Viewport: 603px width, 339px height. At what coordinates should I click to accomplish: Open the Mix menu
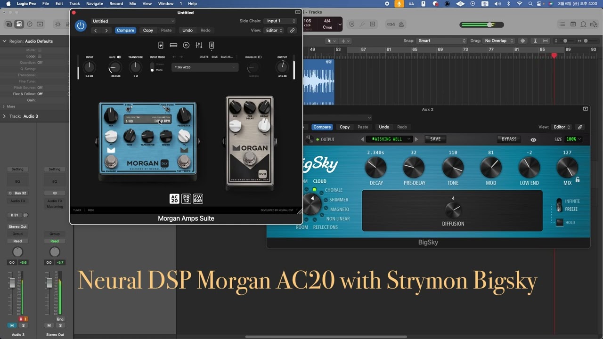pos(133,3)
